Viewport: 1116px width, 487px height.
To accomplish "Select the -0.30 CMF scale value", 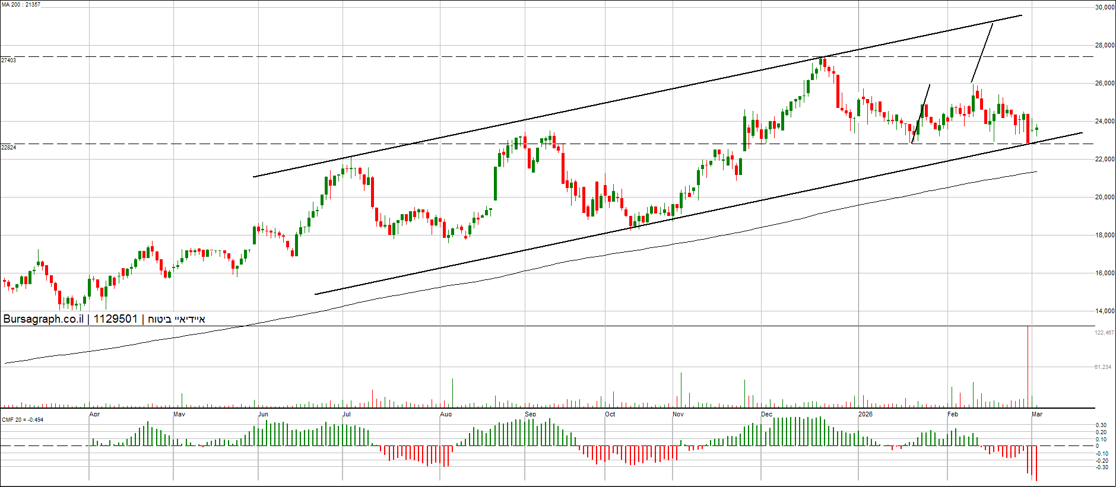I will click(x=1101, y=467).
